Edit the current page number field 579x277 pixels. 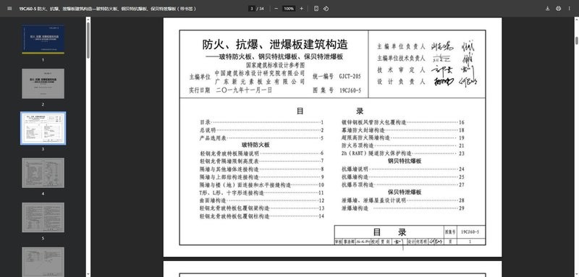click(251, 9)
